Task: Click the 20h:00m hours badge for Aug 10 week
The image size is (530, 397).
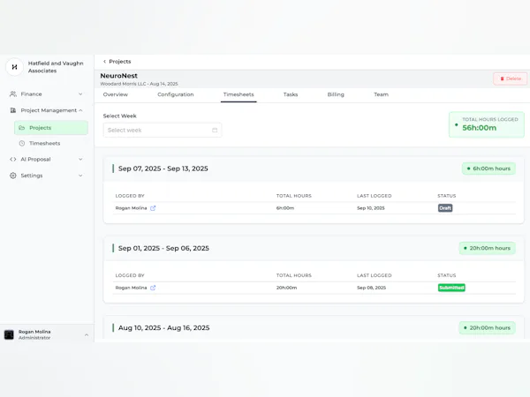Action: click(487, 328)
